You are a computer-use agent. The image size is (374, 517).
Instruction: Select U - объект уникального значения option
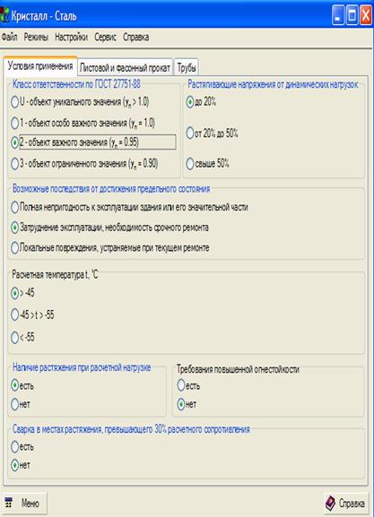[x=14, y=102]
